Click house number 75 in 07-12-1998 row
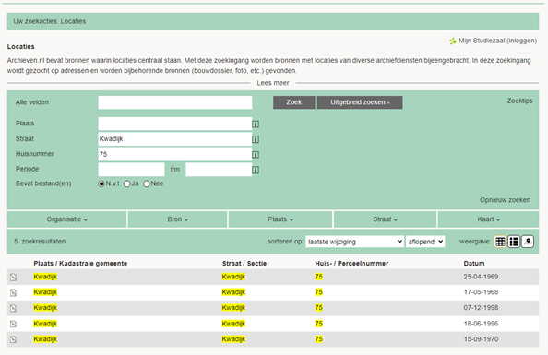The image size is (548, 355). click(318, 308)
